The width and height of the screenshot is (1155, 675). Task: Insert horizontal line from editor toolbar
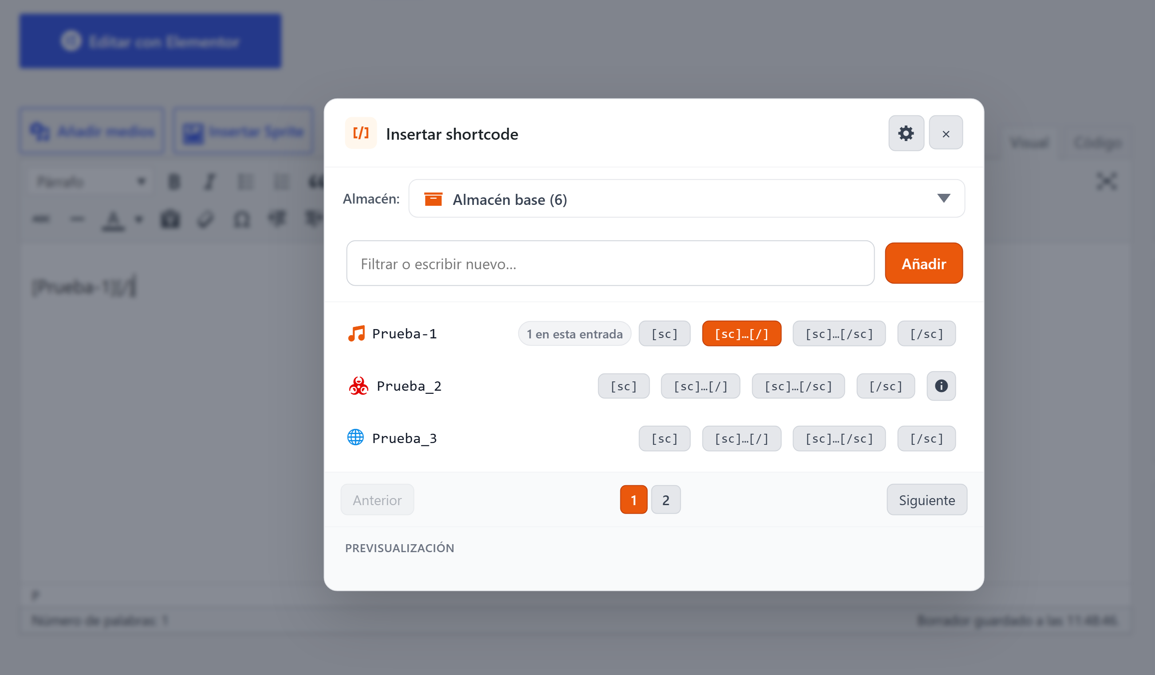[x=77, y=219]
